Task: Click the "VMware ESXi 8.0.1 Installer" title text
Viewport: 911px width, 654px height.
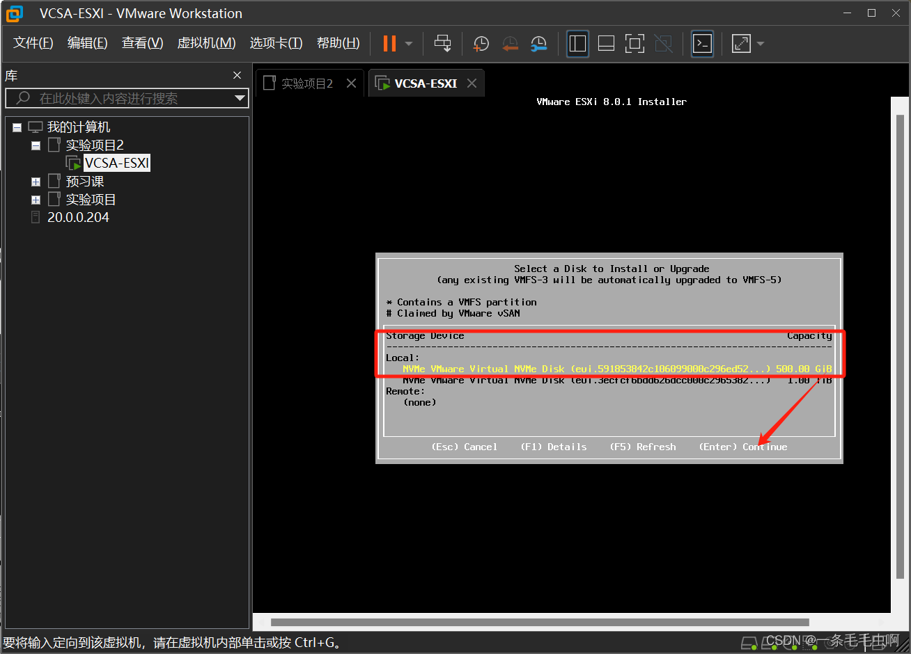Action: point(612,102)
